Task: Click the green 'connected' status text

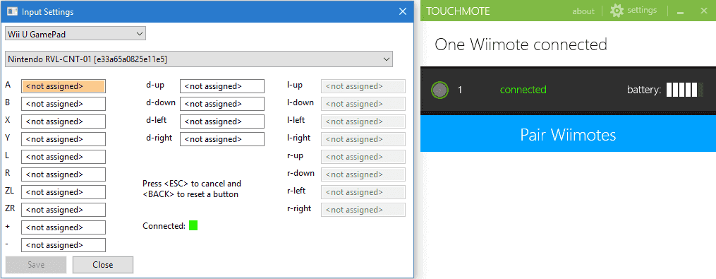Action: pos(523,90)
